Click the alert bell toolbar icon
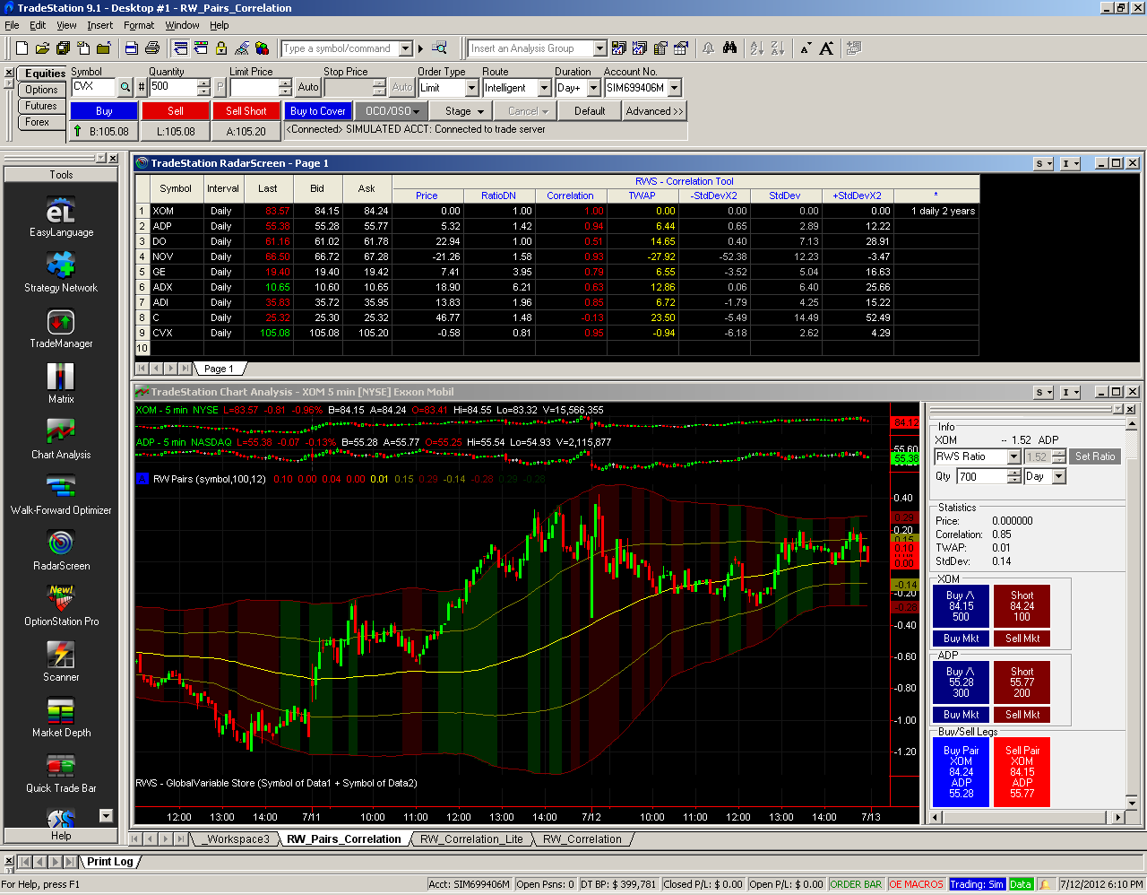 click(708, 48)
